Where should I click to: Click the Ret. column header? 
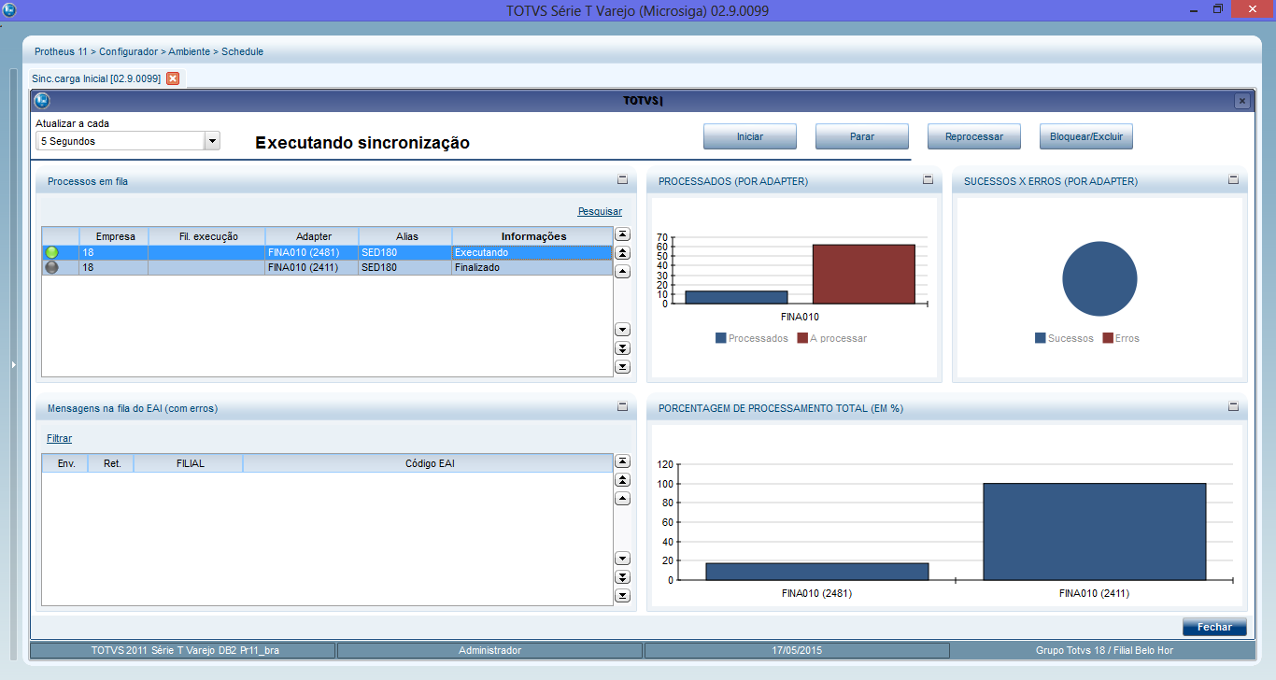click(112, 463)
